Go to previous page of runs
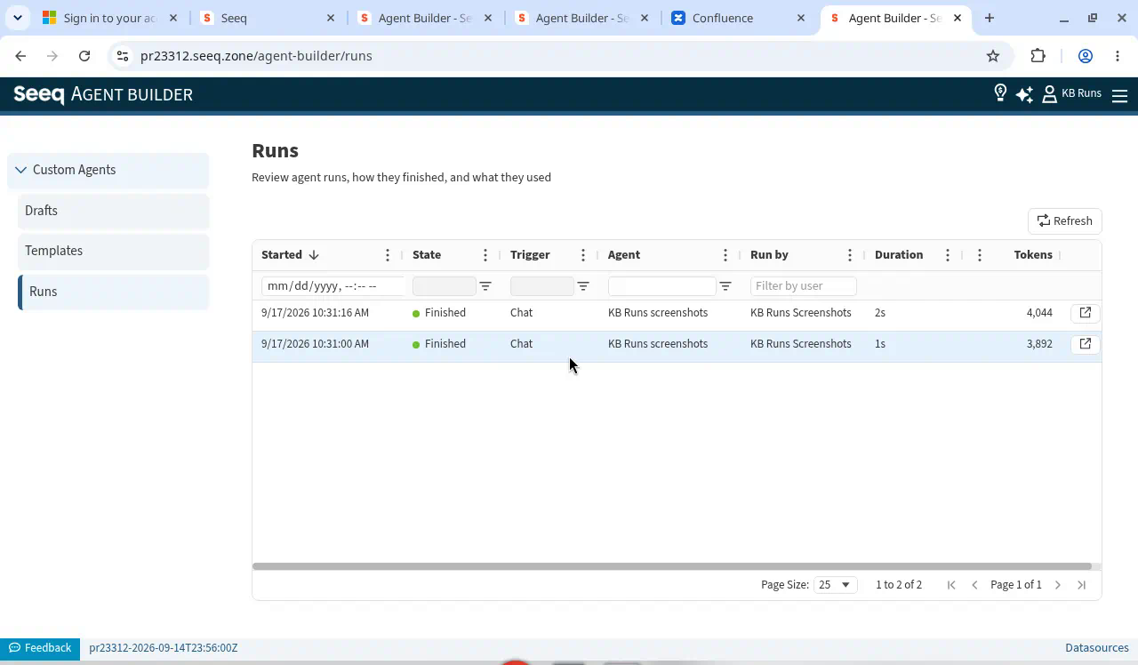The image size is (1138, 665). (974, 585)
